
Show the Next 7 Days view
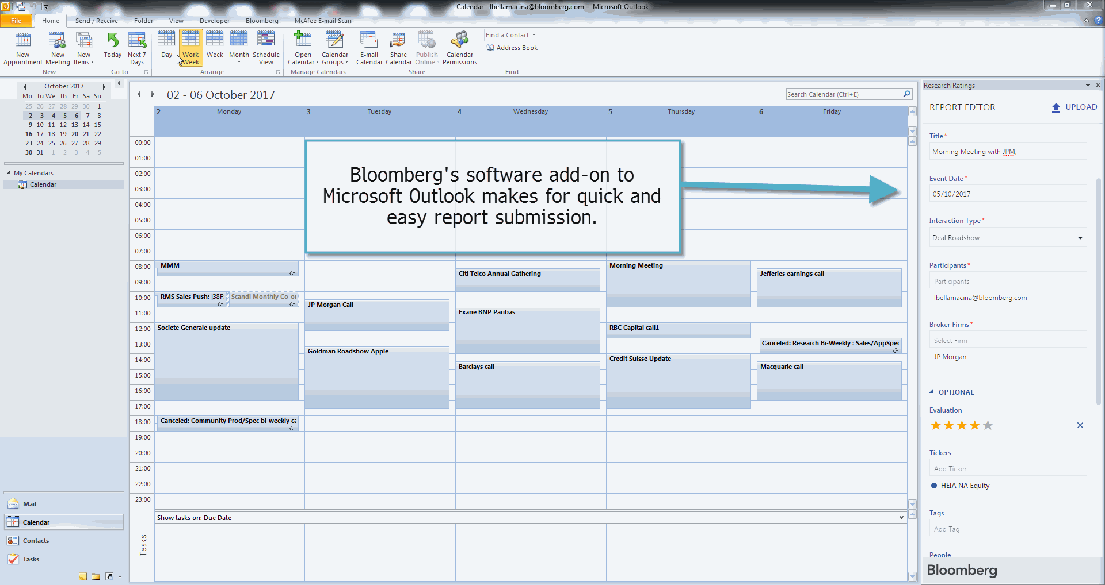click(137, 48)
